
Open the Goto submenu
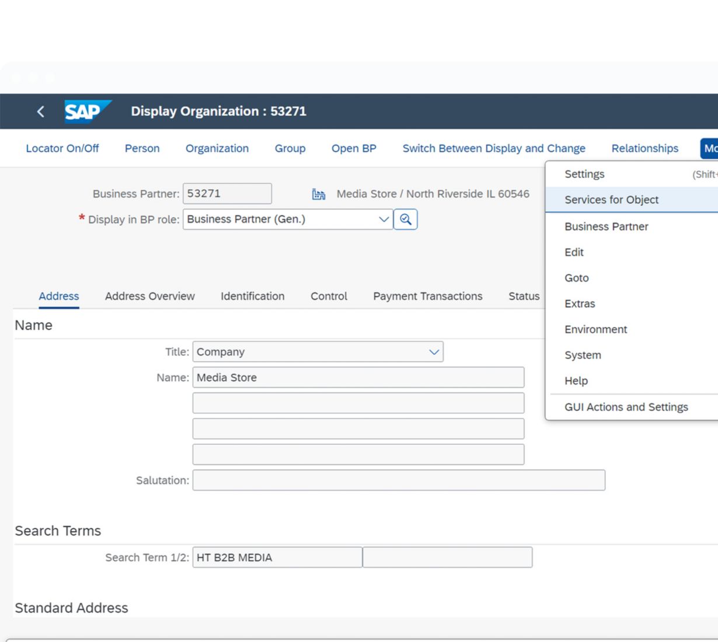576,278
